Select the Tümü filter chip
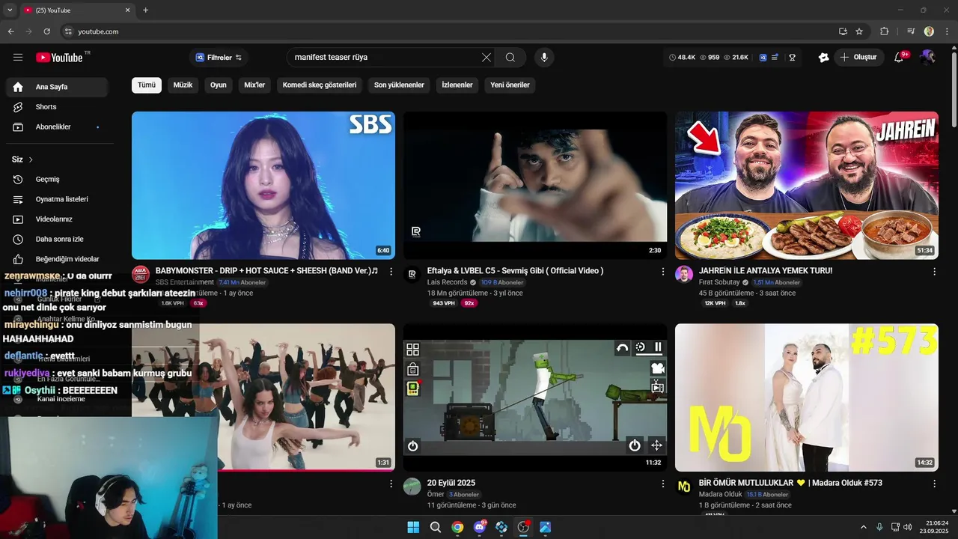The height and width of the screenshot is (539, 958). coord(147,85)
